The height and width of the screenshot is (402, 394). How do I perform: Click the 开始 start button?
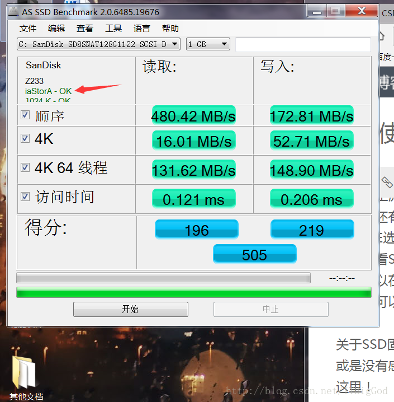pos(130,309)
